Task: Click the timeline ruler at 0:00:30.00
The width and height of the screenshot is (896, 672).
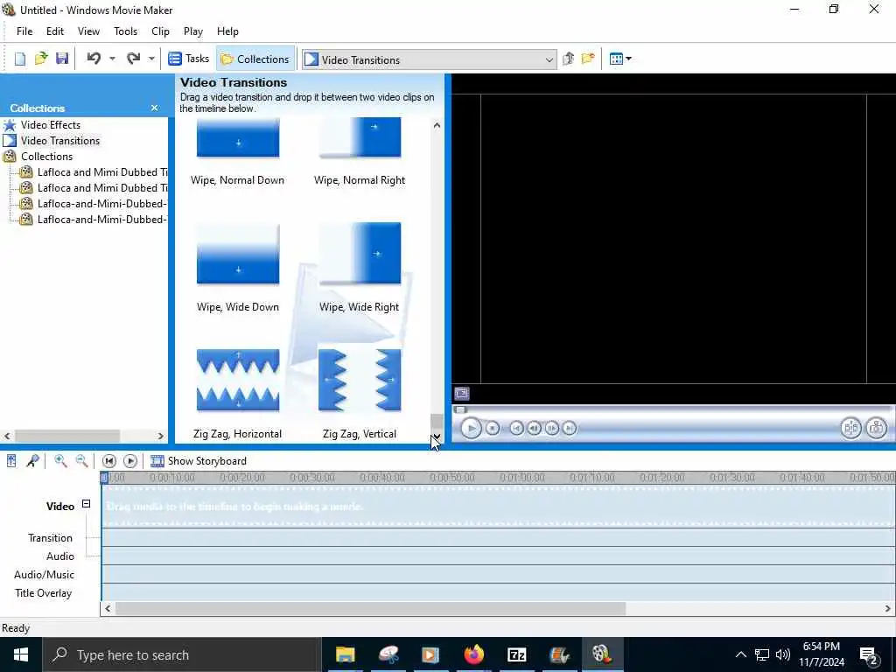Action: point(312,478)
